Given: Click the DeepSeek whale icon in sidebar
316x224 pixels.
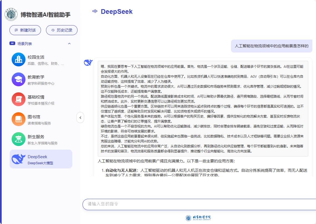Looking at the screenshot, I should click(x=19, y=159).
